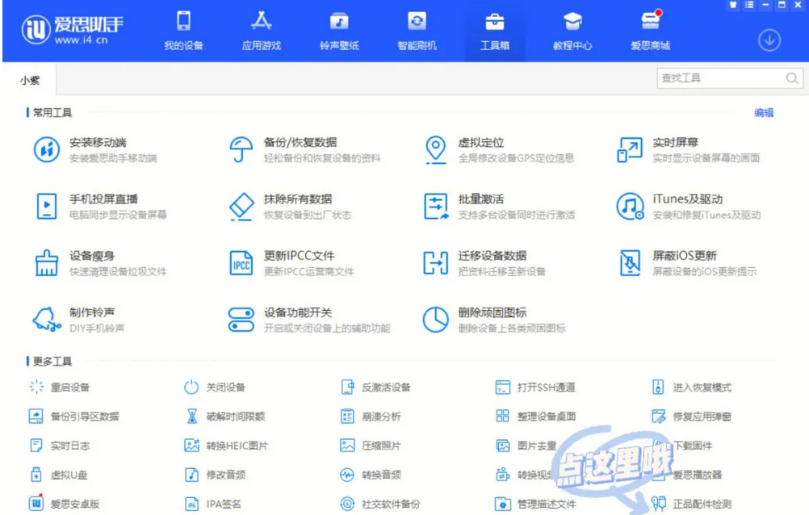Open 转换音频 tool
The image size is (809, 515).
pos(371,475)
